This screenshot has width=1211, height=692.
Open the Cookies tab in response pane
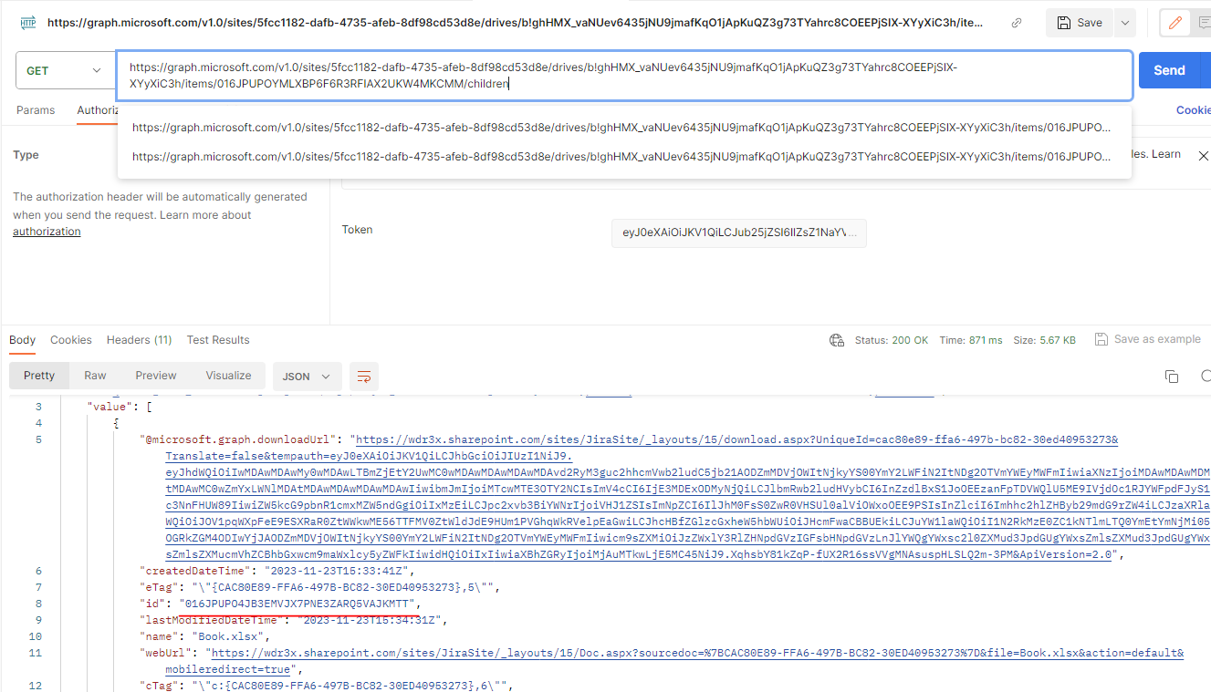(x=70, y=339)
